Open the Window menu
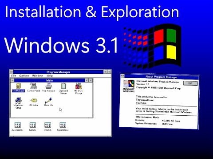This screenshot has width=213, height=159. click(x=37, y=76)
